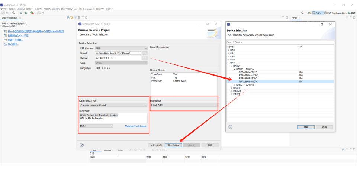Click the run launch icon with red badge

click(32, 13)
